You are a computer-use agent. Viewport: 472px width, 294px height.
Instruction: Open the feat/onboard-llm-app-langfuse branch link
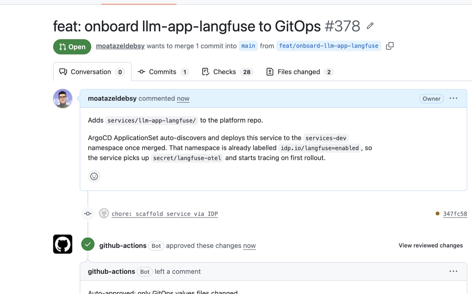click(x=329, y=46)
